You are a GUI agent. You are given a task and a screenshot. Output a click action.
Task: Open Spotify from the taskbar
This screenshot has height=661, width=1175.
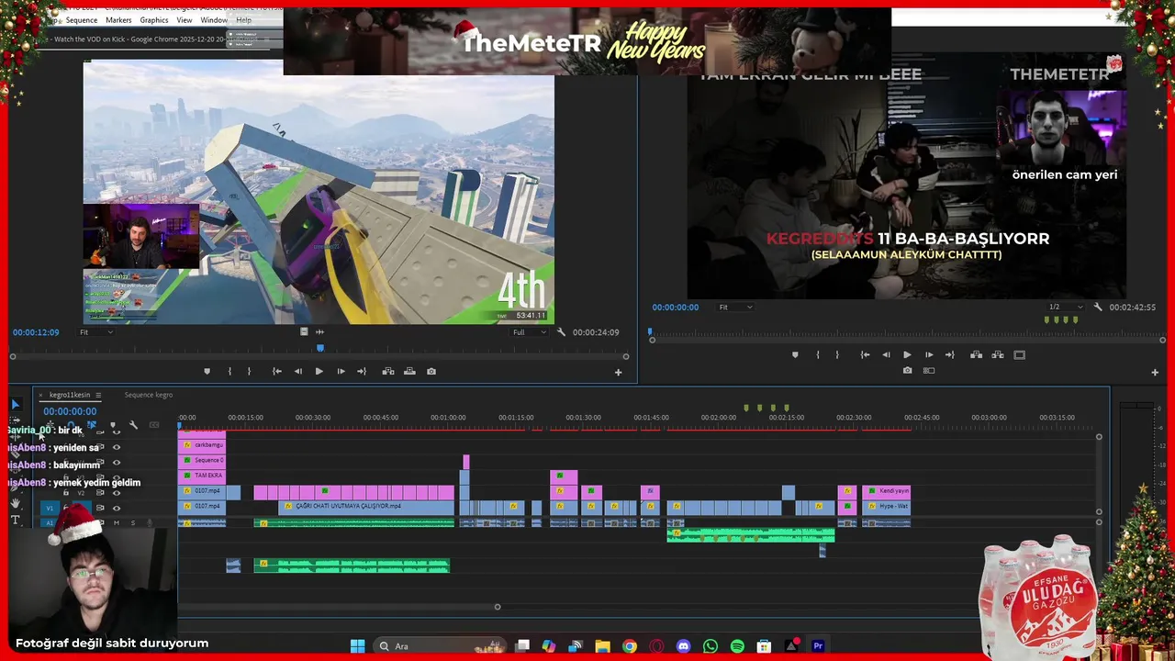[737, 646]
